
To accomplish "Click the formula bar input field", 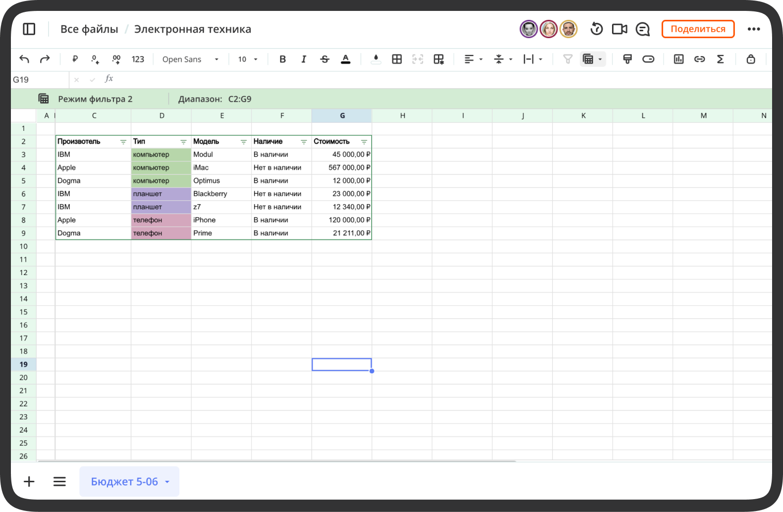I will (441, 79).
